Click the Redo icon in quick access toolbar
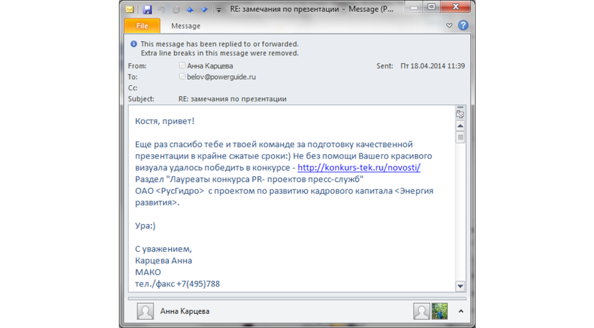The image size is (594, 328). (x=176, y=9)
